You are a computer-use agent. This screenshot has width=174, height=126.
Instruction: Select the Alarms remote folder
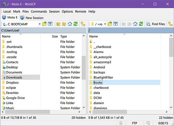tap(98, 52)
